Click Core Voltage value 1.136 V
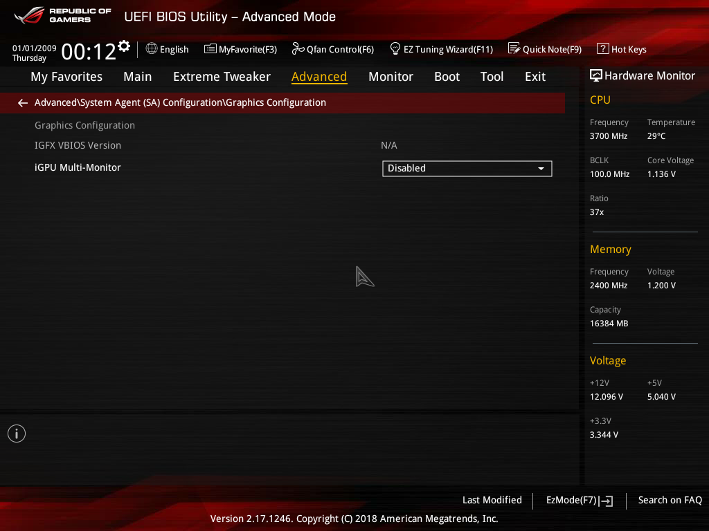 pos(661,174)
